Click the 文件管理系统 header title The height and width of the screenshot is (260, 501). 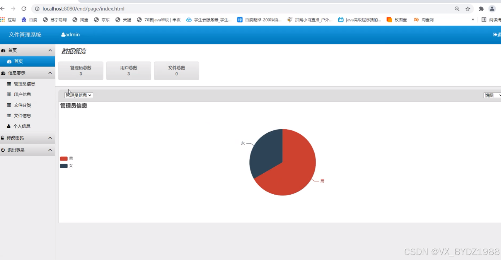click(x=25, y=34)
